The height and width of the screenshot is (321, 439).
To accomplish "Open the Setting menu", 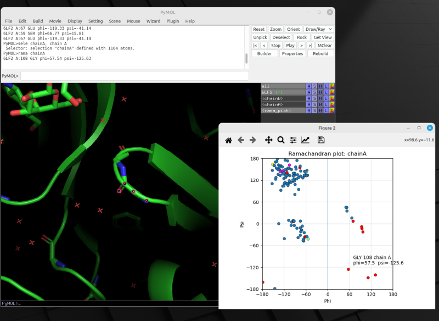I will coord(95,21).
